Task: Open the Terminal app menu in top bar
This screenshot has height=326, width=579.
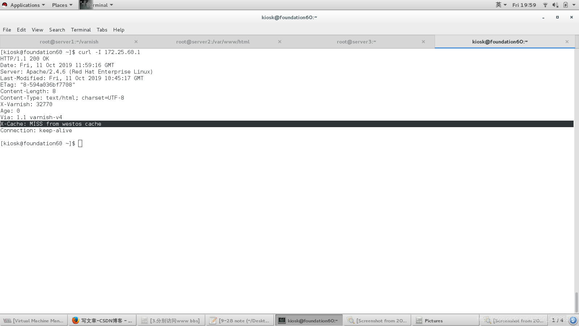Action: (100, 5)
